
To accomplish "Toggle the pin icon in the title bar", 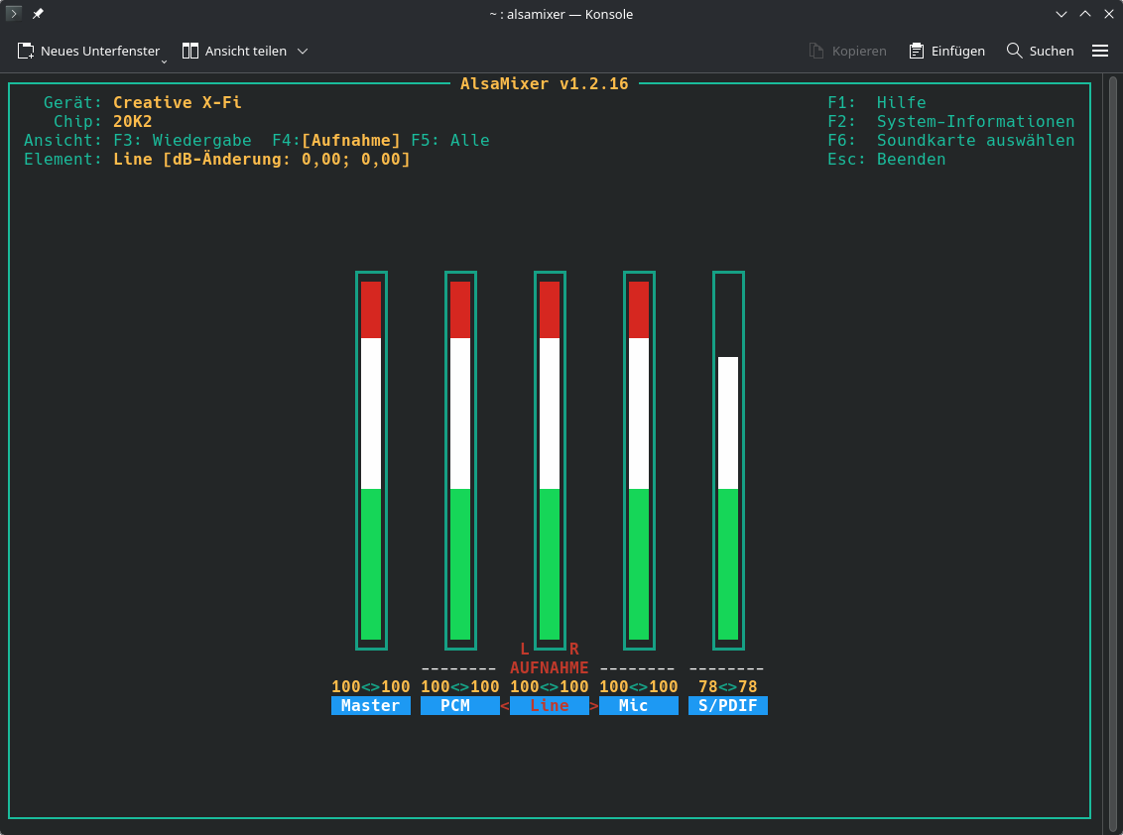I will [x=38, y=14].
